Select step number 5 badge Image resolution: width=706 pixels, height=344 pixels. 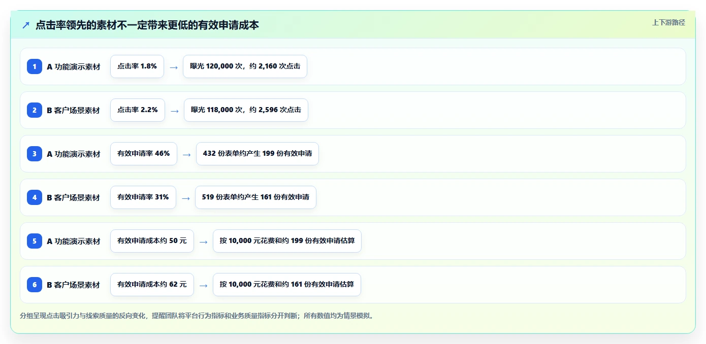35,241
